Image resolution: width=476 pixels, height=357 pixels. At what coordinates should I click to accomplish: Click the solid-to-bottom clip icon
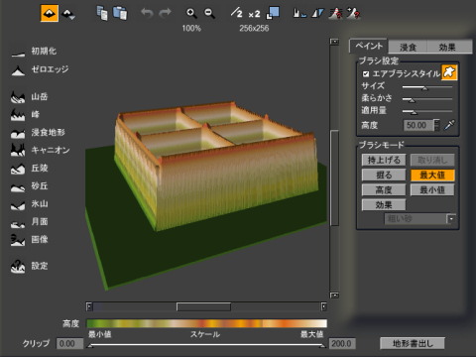pyautogui.click(x=299, y=13)
